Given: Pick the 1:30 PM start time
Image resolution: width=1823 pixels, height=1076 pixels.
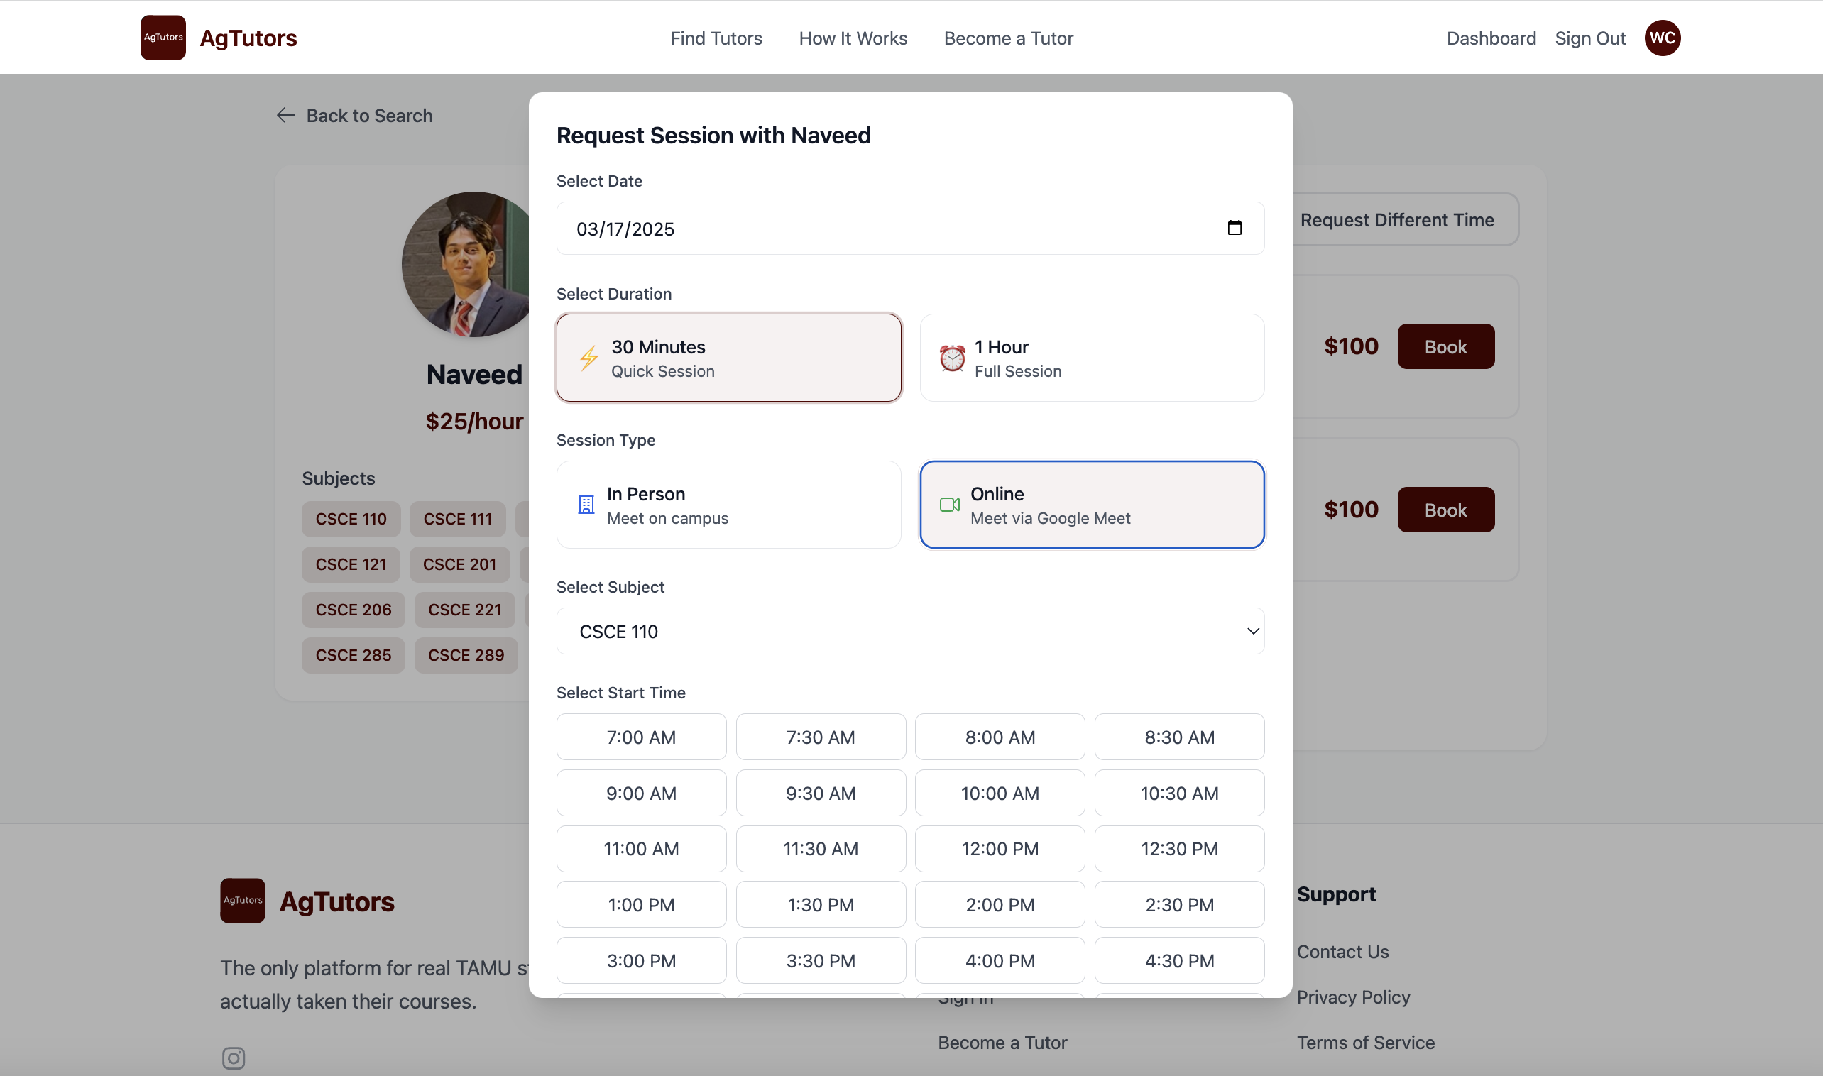Looking at the screenshot, I should (821, 904).
